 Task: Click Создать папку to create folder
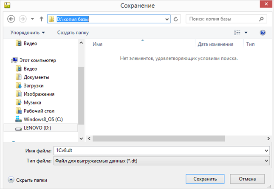click(73, 32)
